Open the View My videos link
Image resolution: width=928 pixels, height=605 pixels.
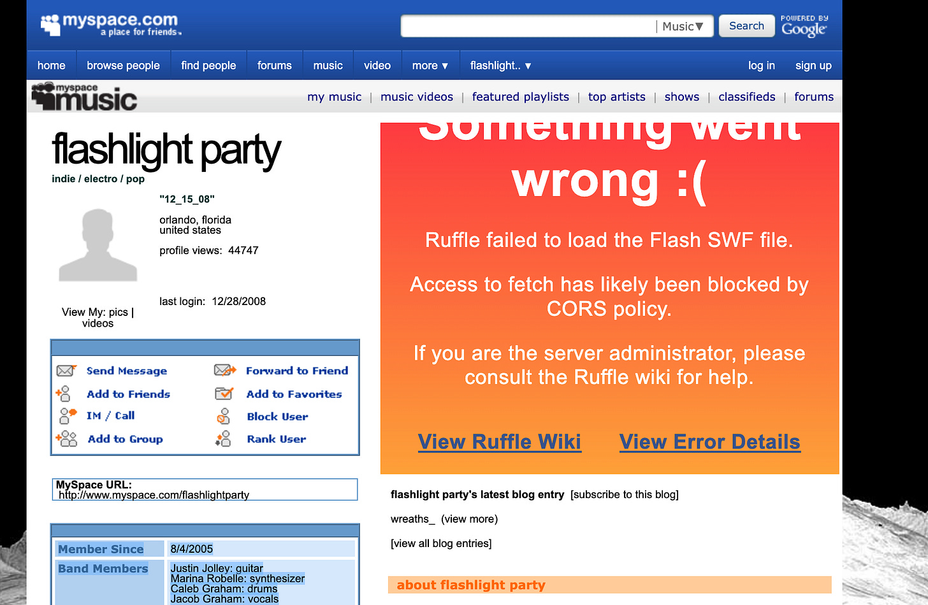pyautogui.click(x=98, y=324)
